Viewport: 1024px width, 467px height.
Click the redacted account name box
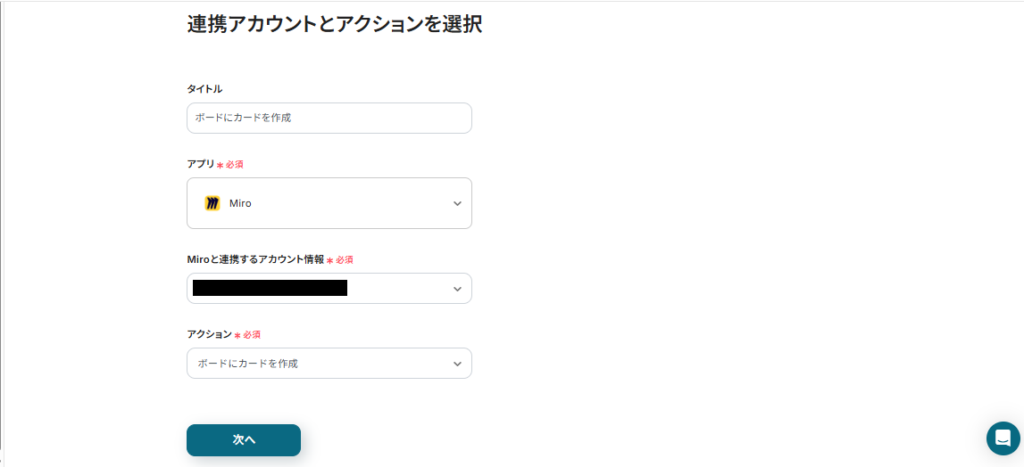tap(270, 288)
